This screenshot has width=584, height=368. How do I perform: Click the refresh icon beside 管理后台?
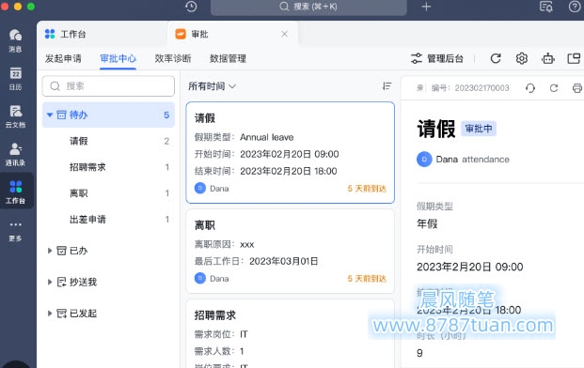pos(496,58)
